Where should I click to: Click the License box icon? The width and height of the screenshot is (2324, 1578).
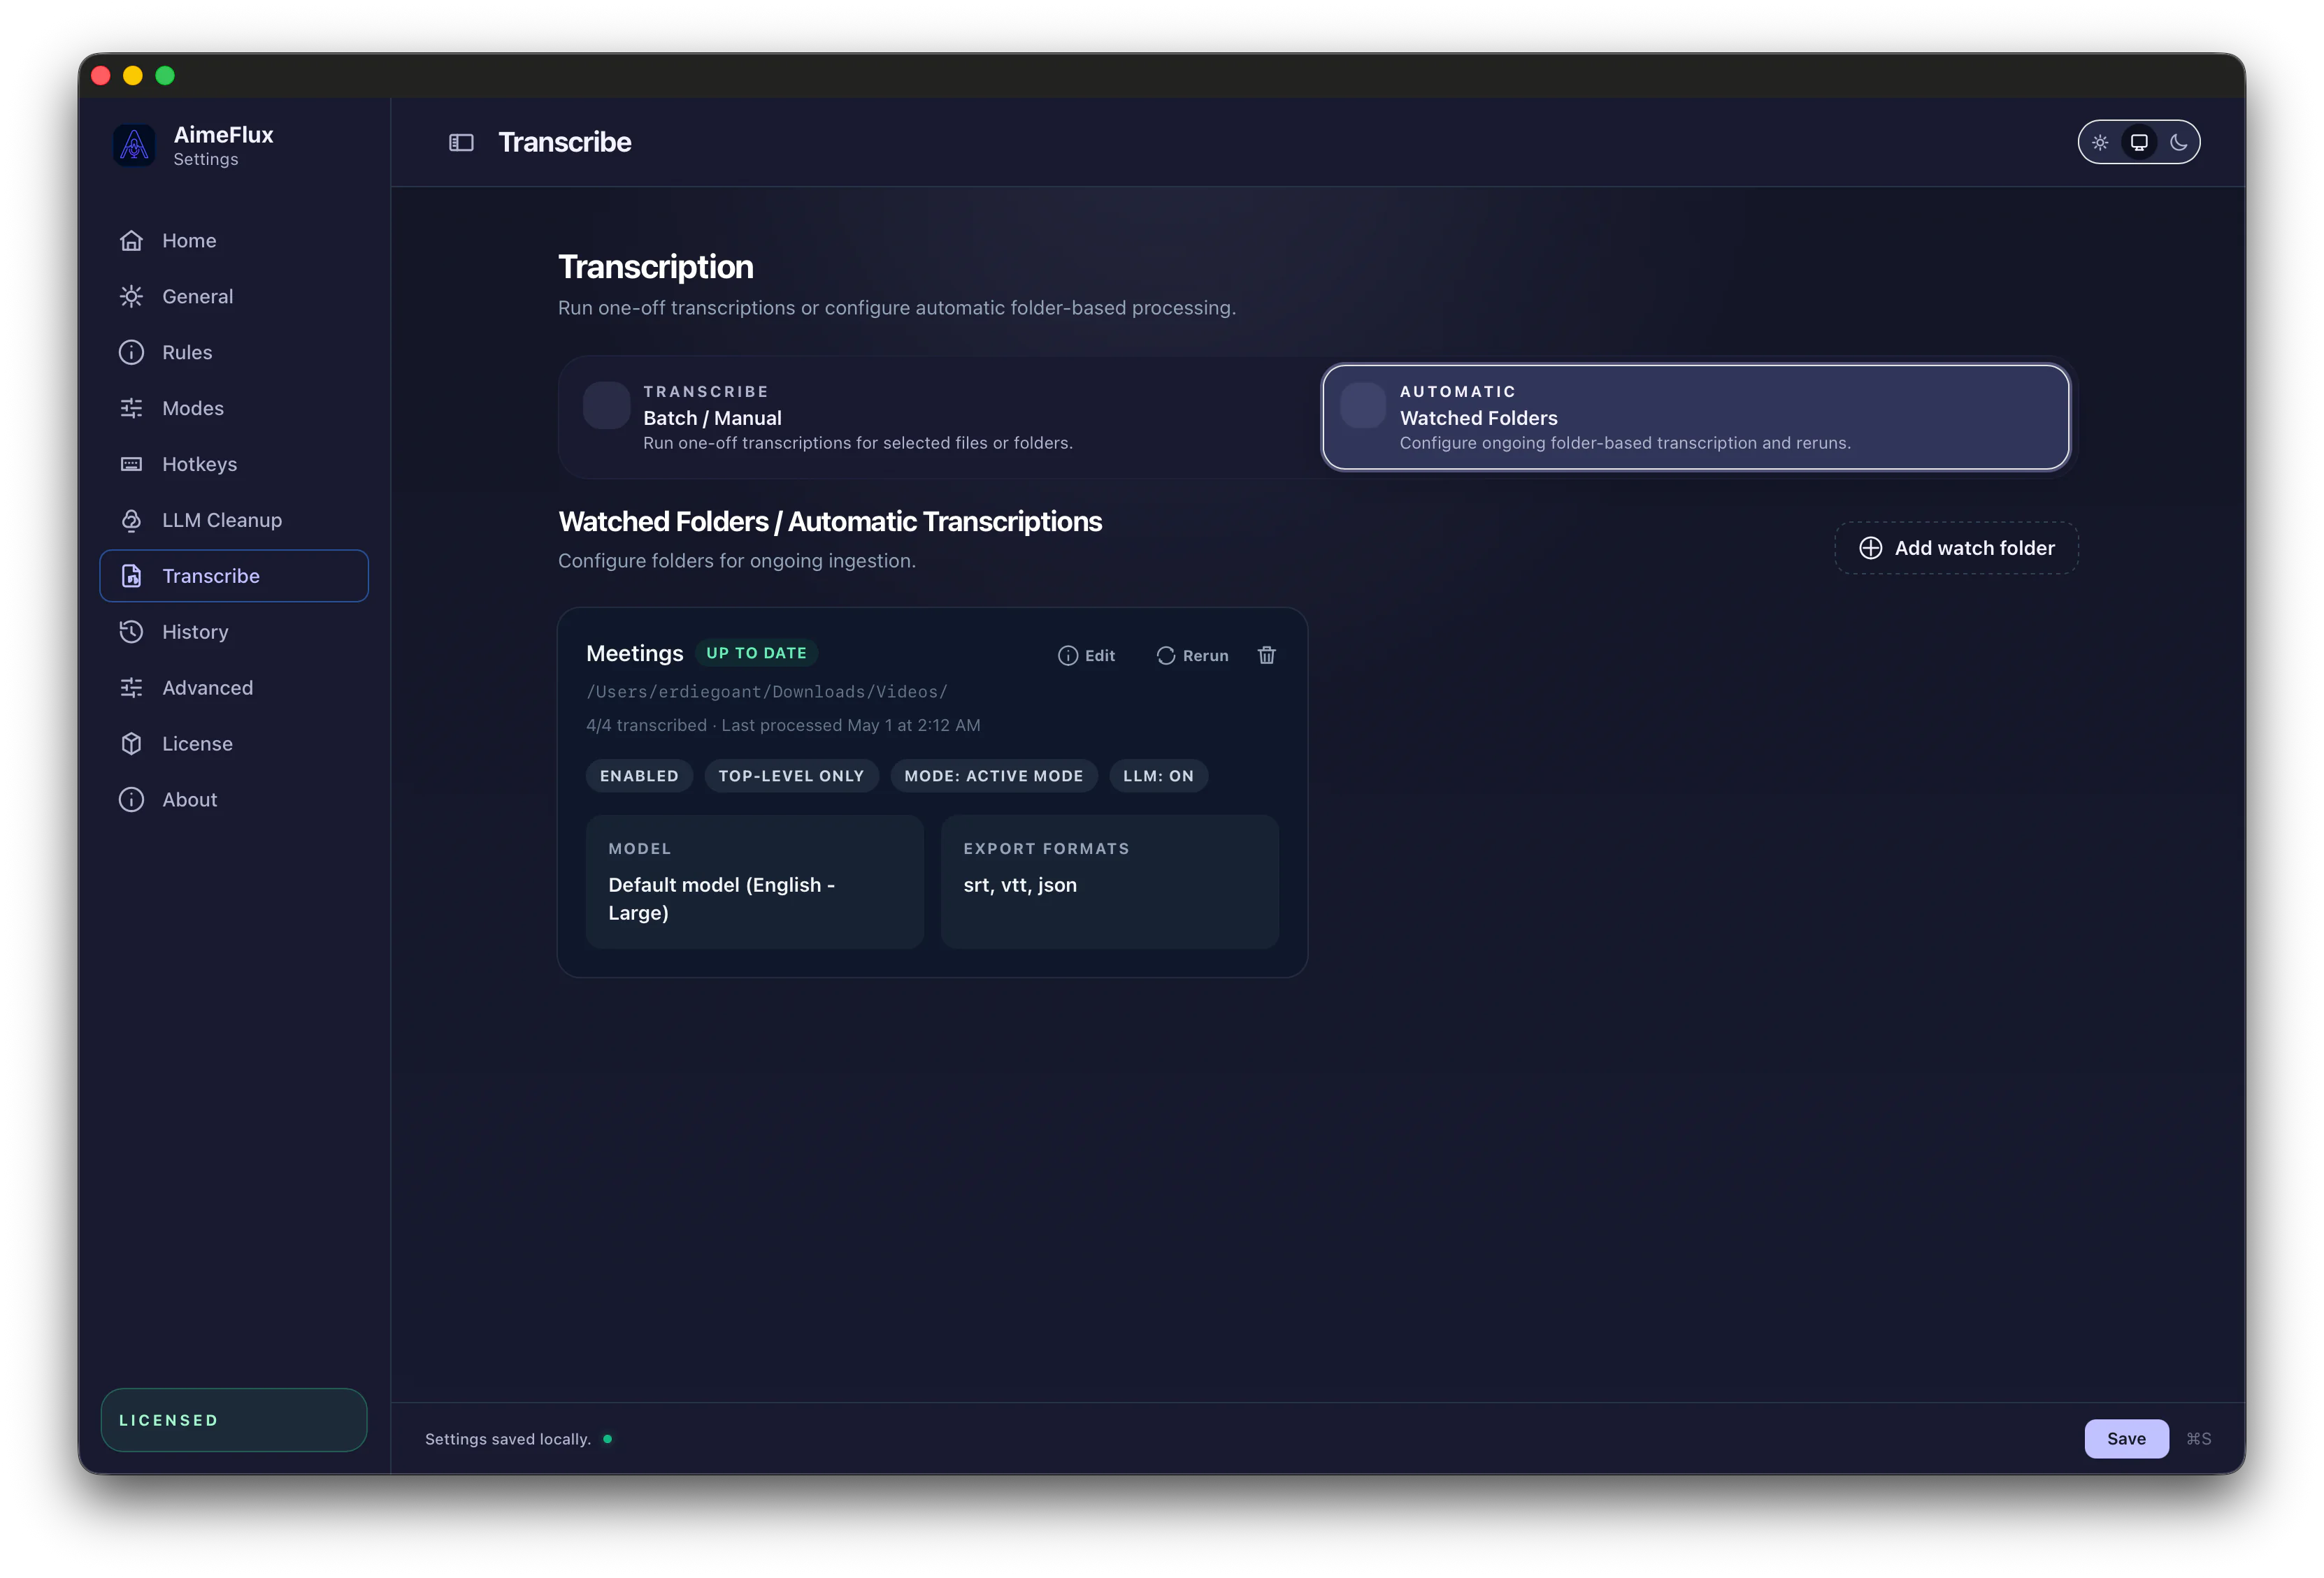131,744
